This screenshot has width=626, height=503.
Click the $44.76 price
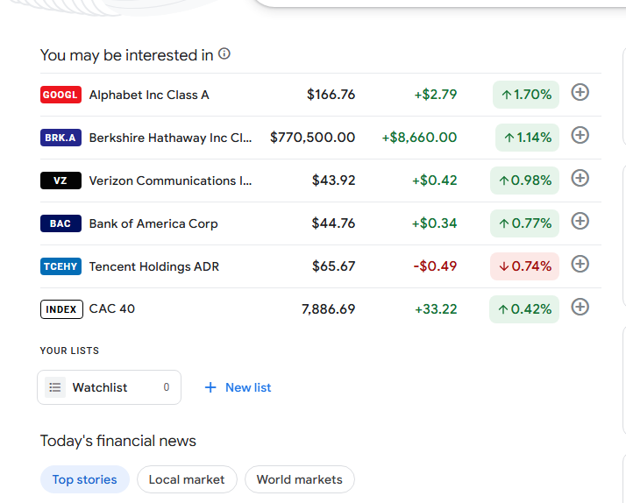tap(334, 223)
